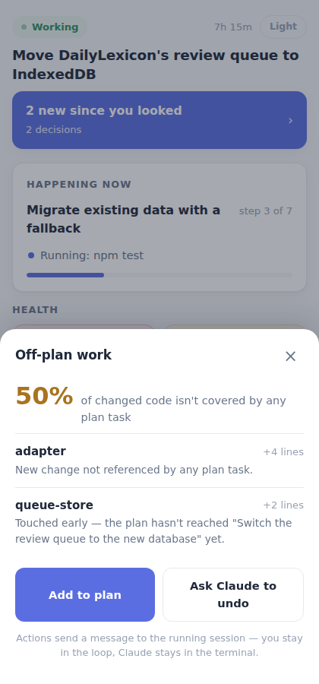The image size is (319, 684).
Task: Click the step progress bar
Action: tap(159, 275)
